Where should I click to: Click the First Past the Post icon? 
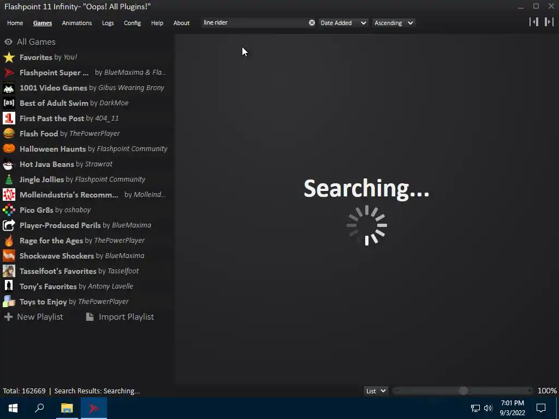[x=9, y=118]
